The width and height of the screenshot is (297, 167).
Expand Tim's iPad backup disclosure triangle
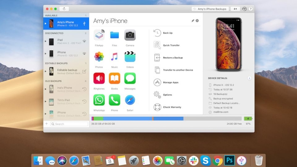coord(45,101)
